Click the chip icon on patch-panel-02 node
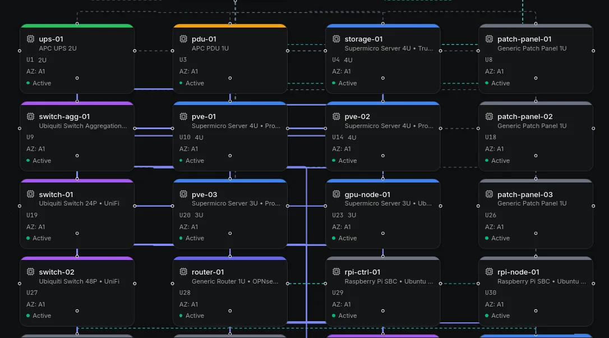 pyautogui.click(x=489, y=116)
